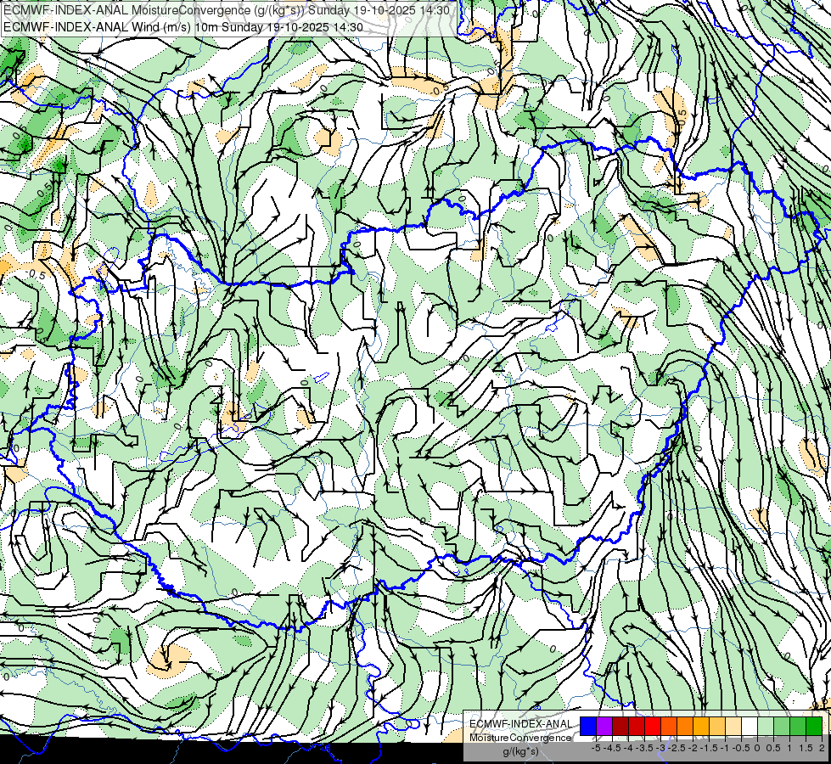Click the legend unit text 'g/(kg*s)'
The width and height of the screenshot is (831, 764).
pyautogui.click(x=520, y=752)
